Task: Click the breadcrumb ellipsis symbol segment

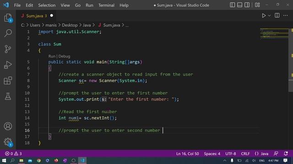Action: tap(127, 26)
